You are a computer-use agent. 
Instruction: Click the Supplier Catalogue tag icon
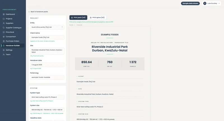(x=4, y=28)
